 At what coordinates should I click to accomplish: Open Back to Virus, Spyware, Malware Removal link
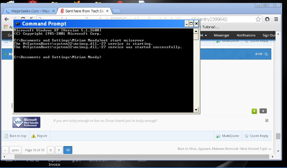pyautogui.click(x=208, y=149)
